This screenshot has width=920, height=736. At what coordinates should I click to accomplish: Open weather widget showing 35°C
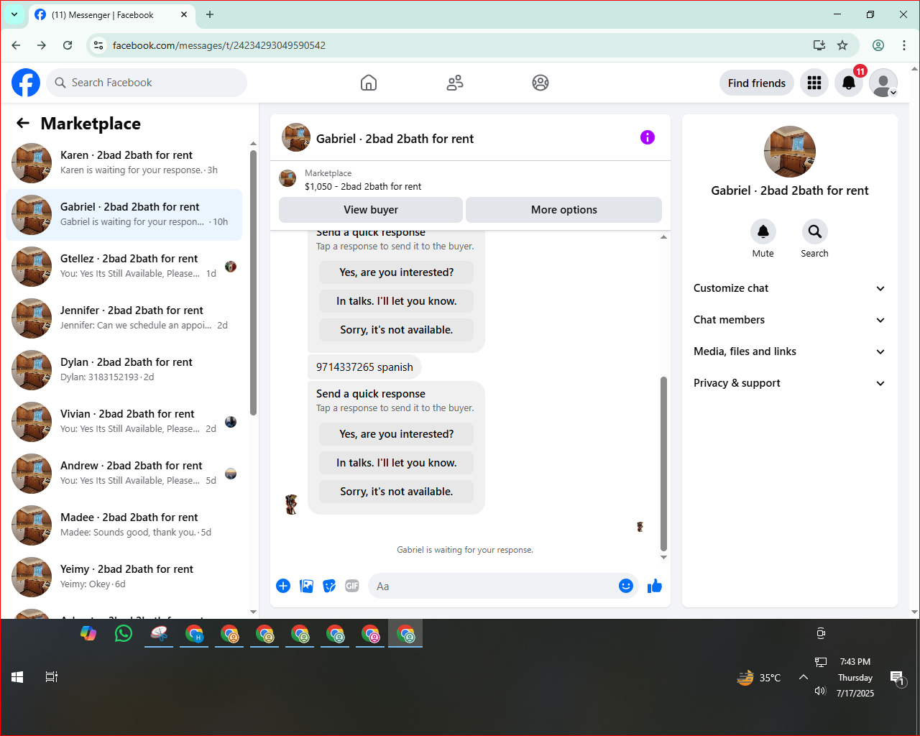click(759, 677)
